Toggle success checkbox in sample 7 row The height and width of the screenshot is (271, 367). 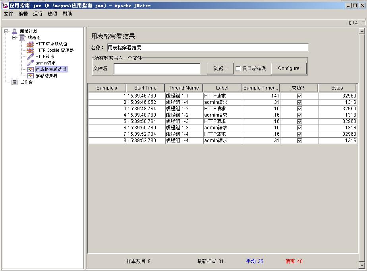(x=299, y=134)
